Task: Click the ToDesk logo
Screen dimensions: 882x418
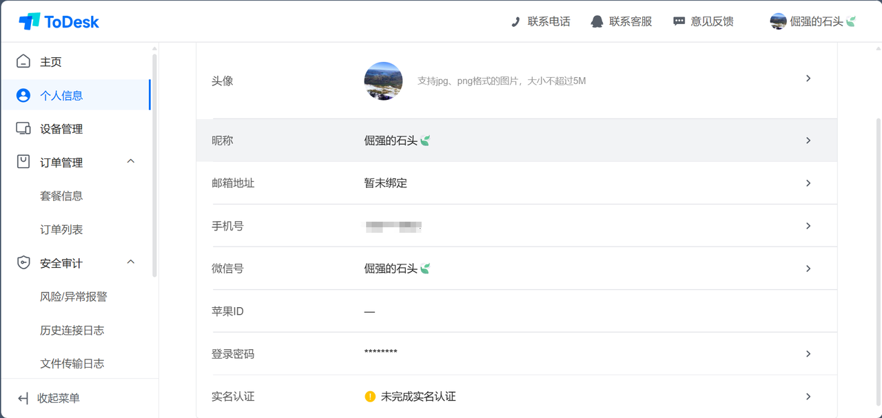Action: click(x=59, y=21)
